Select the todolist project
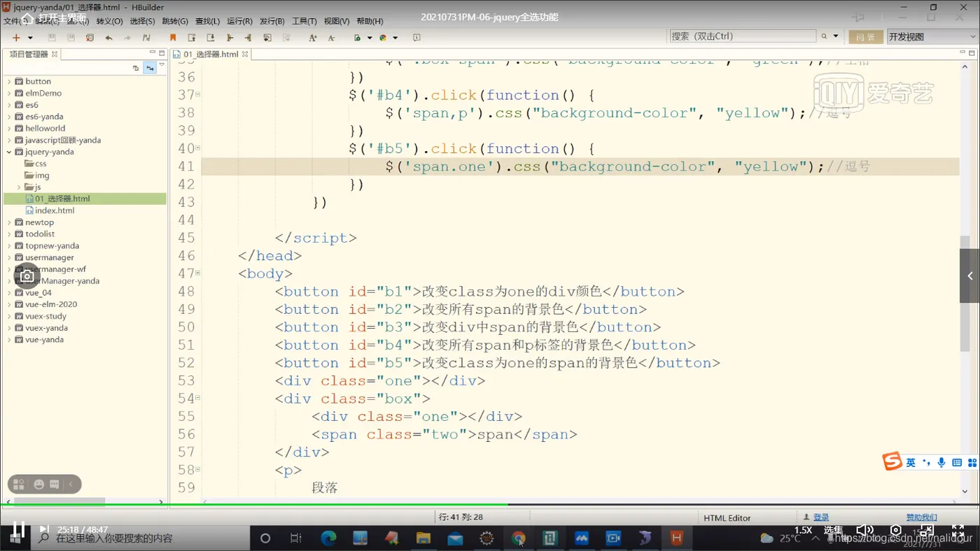The height and width of the screenshot is (551, 980). (40, 234)
